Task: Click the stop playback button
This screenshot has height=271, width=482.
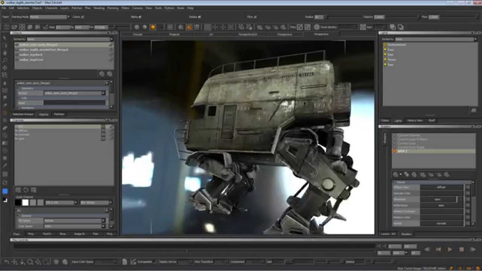Action: [461, 249]
